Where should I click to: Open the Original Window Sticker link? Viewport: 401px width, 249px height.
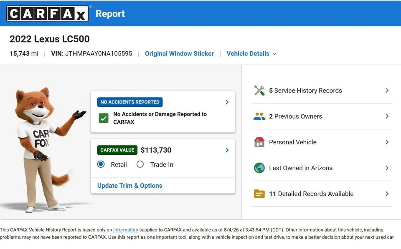(179, 54)
